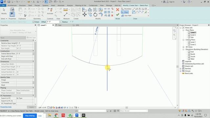Close the Level 1 view tab
210x118 pixels.
53,25
